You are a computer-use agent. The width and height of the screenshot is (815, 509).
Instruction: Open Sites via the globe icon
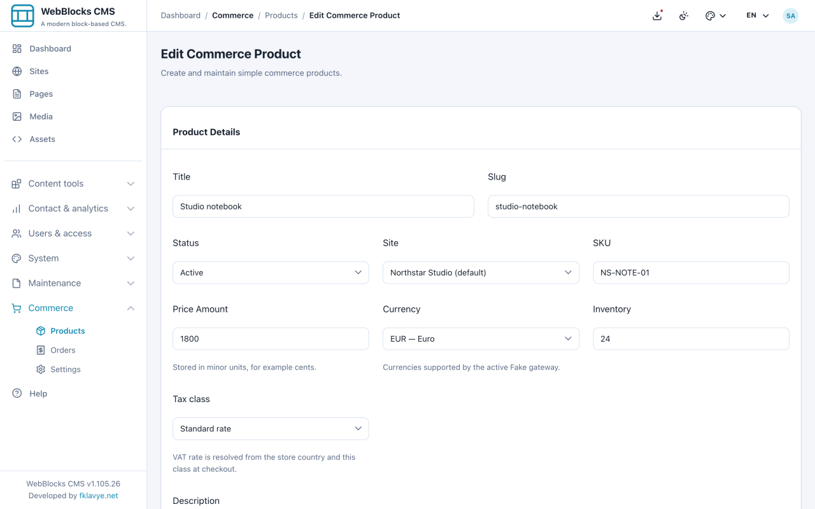[17, 71]
